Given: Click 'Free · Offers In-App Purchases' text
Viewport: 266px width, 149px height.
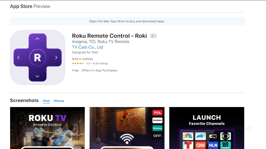Looking at the screenshot, I should pyautogui.click(x=95, y=70).
